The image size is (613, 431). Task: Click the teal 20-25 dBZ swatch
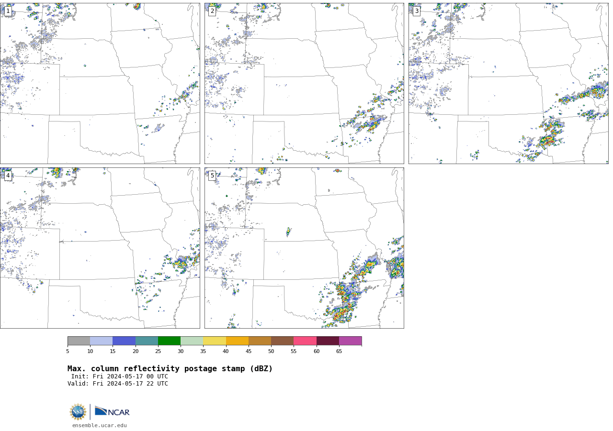click(147, 341)
